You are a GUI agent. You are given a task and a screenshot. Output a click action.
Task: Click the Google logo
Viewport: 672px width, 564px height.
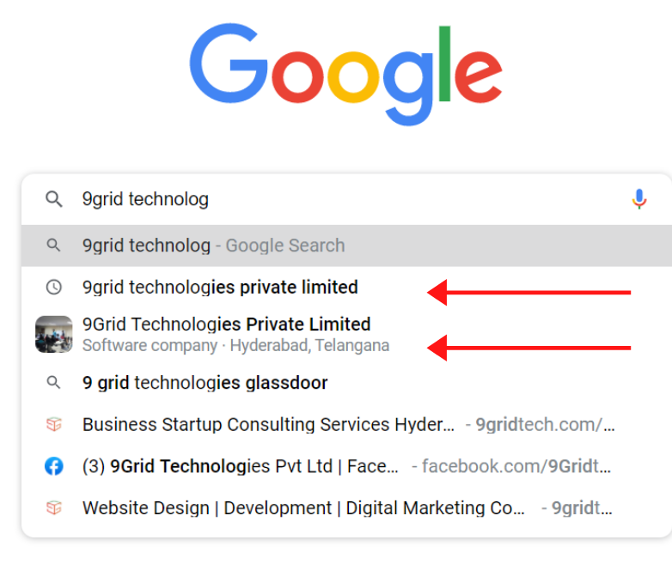pos(345,74)
